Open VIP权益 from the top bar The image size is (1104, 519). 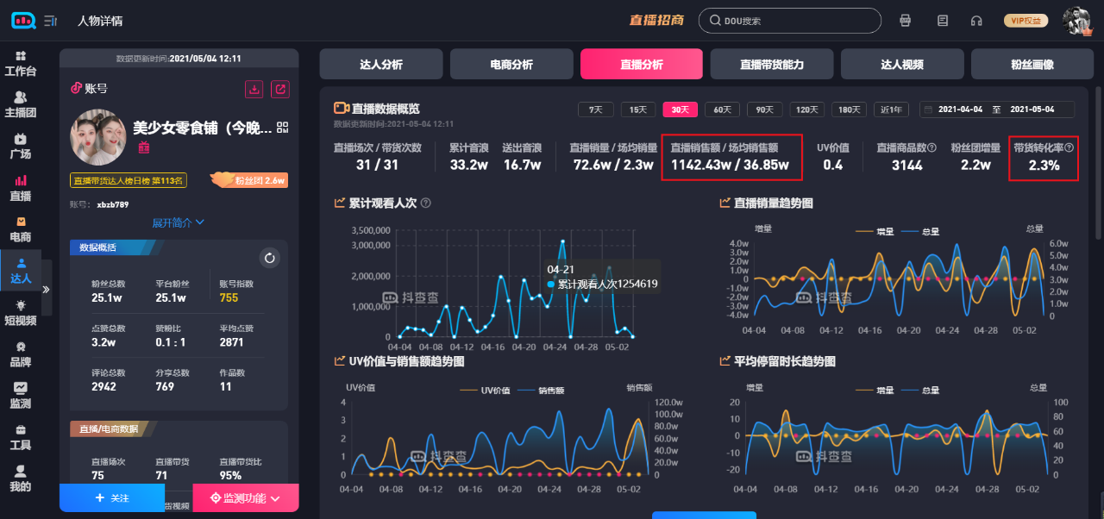pos(1026,20)
